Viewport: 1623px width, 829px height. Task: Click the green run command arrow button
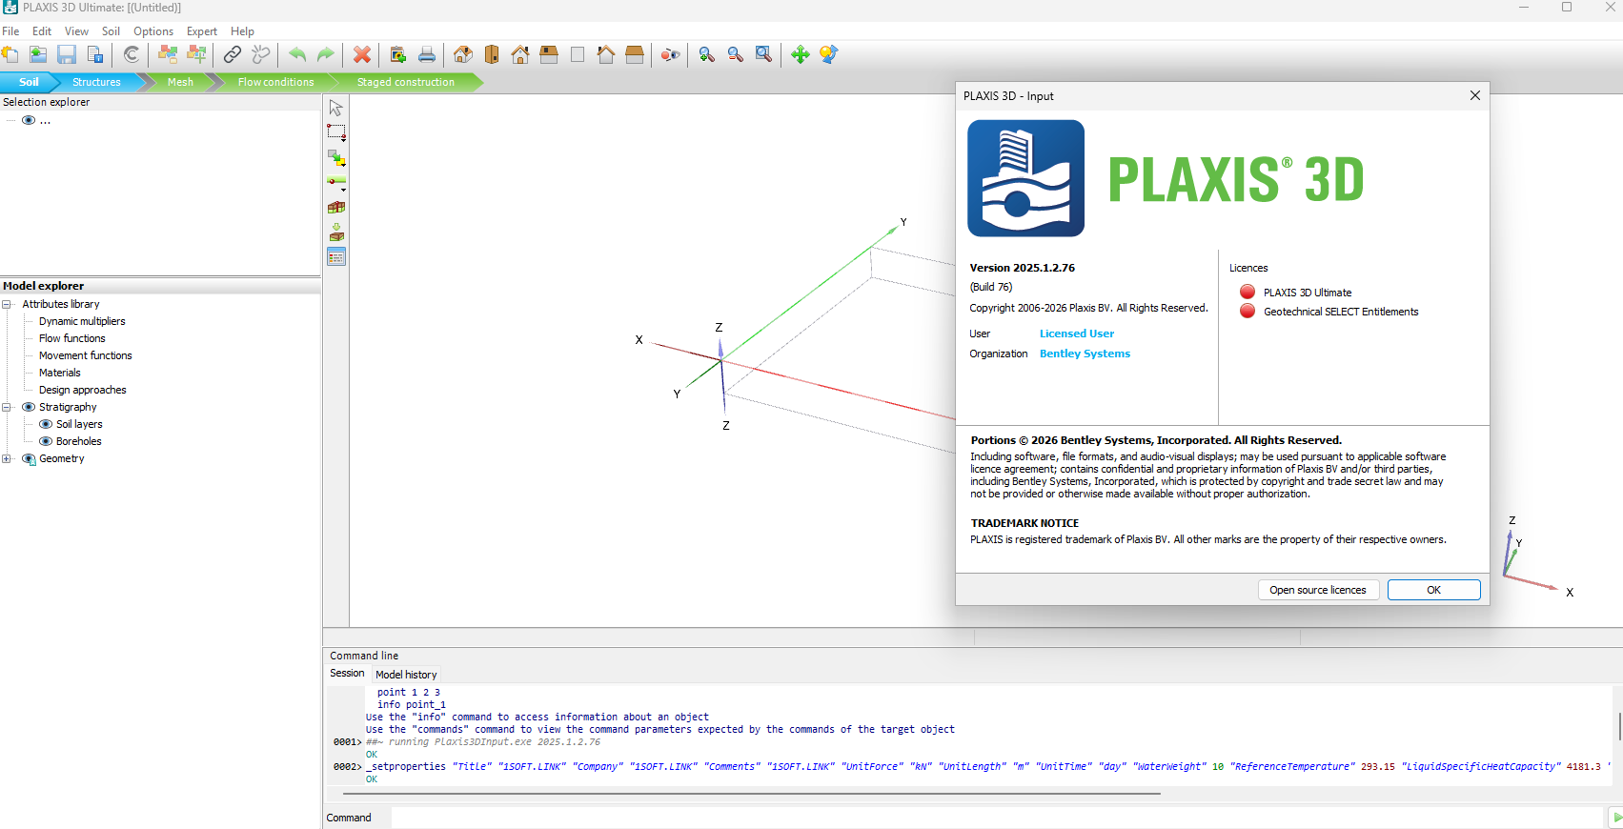[x=1616, y=818]
